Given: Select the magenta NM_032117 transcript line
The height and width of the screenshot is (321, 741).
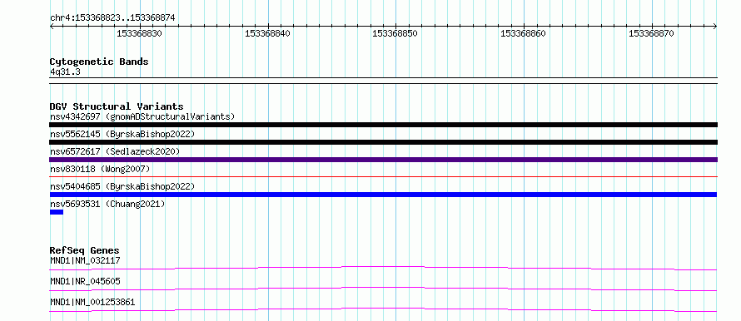Looking at the screenshot, I should pos(383,268).
